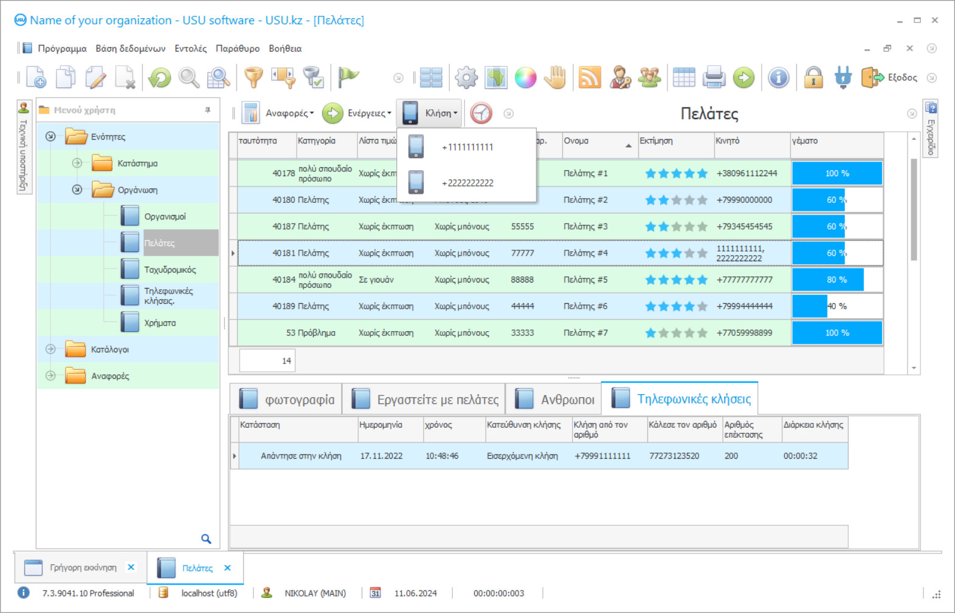Click the hand icon in toolbar
The image size is (955, 613).
pyautogui.click(x=555, y=78)
